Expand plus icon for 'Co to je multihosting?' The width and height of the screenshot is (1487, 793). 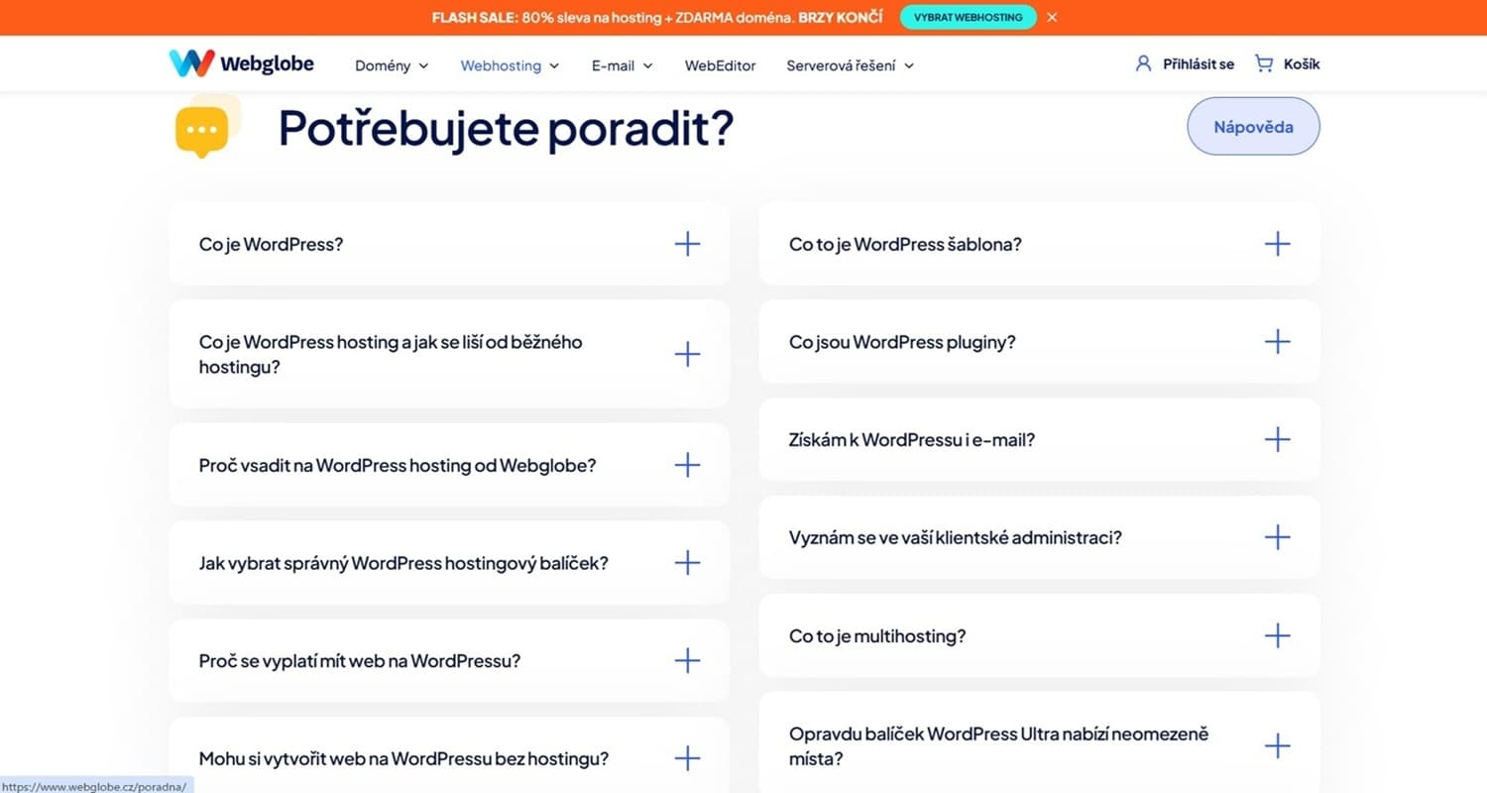1278,635
